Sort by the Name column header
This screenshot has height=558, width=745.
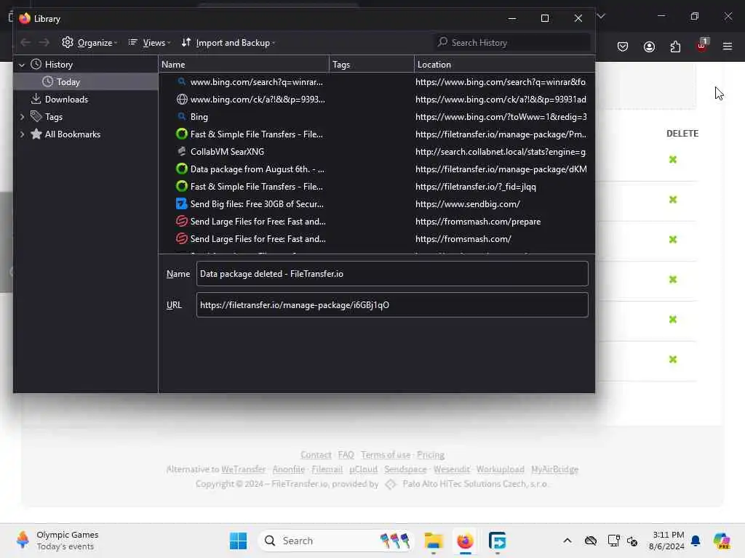click(x=243, y=65)
